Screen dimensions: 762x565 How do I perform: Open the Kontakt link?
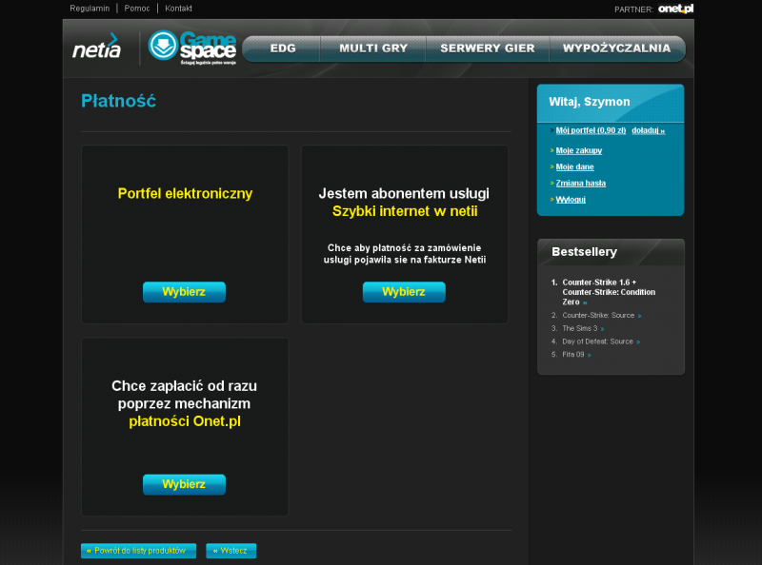click(x=178, y=9)
